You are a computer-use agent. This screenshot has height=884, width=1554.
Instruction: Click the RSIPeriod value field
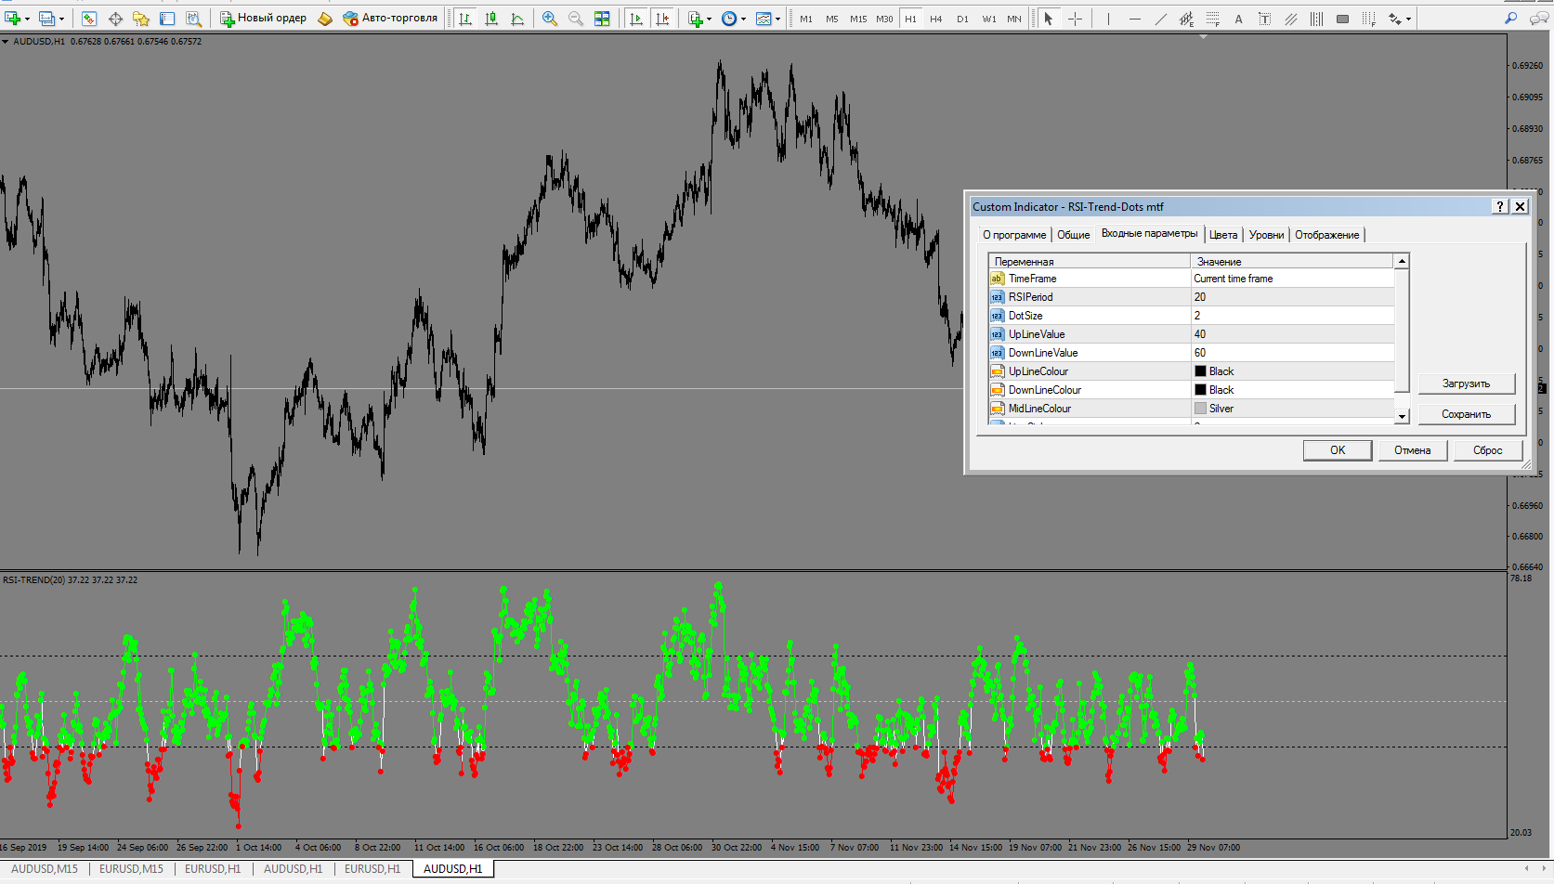point(1292,297)
